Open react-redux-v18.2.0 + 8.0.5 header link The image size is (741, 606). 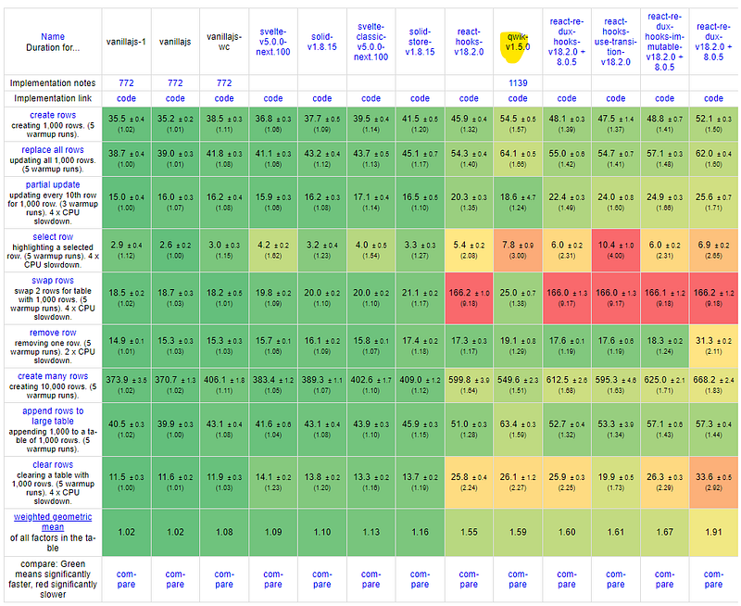coord(713,42)
